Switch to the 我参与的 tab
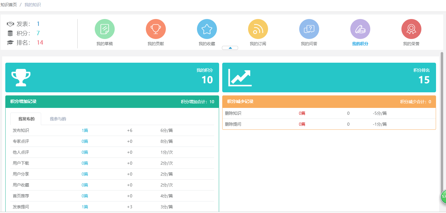Viewport: 446px width, 213px height. [58, 119]
